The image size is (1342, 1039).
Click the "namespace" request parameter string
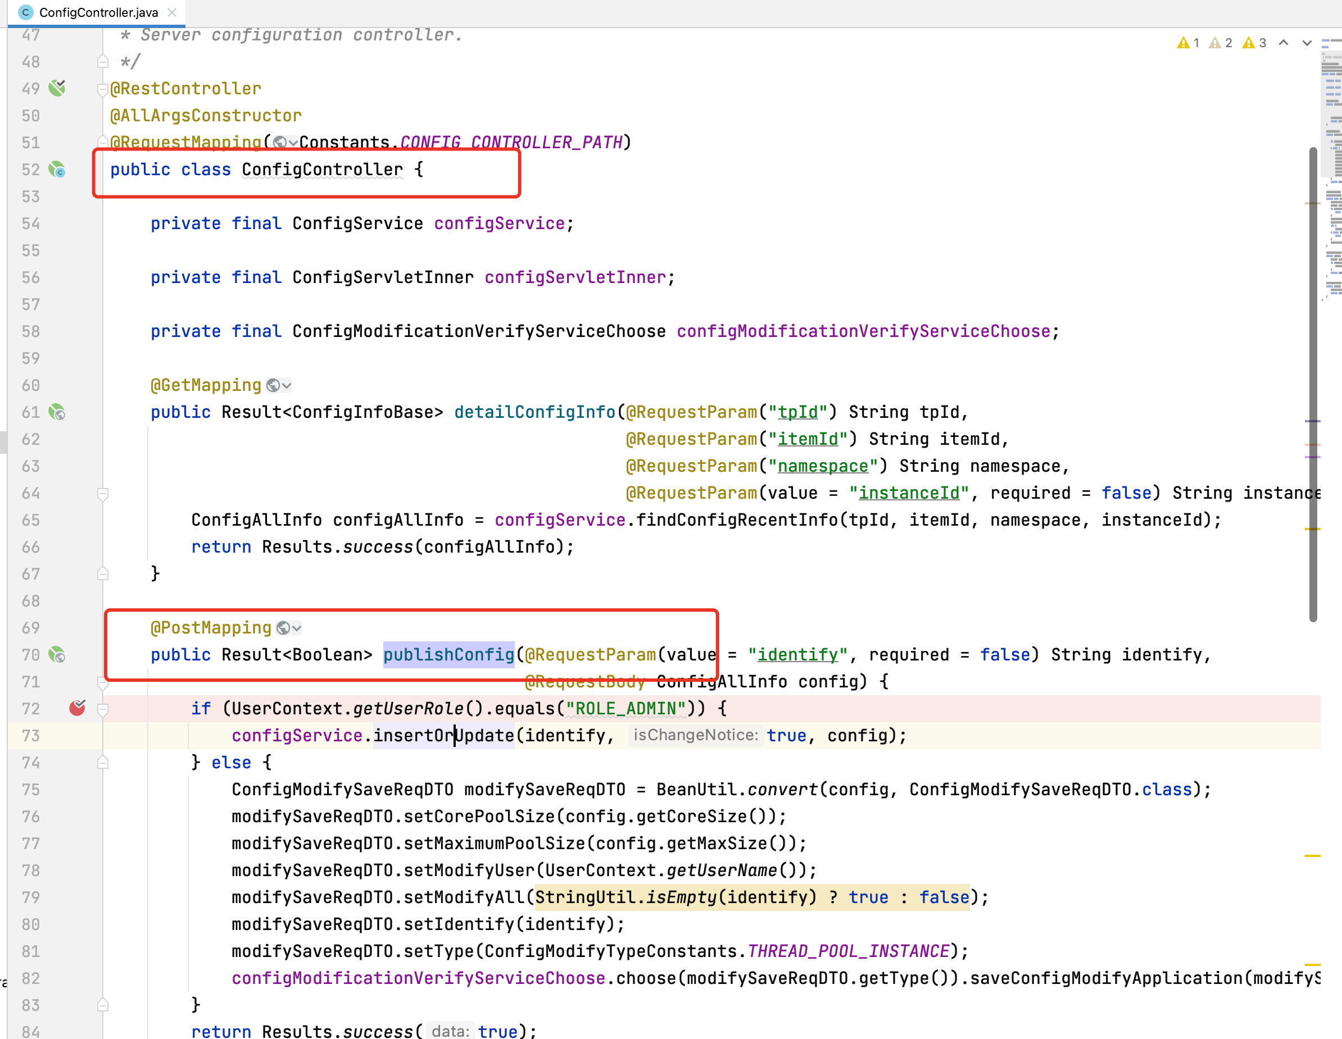point(823,466)
